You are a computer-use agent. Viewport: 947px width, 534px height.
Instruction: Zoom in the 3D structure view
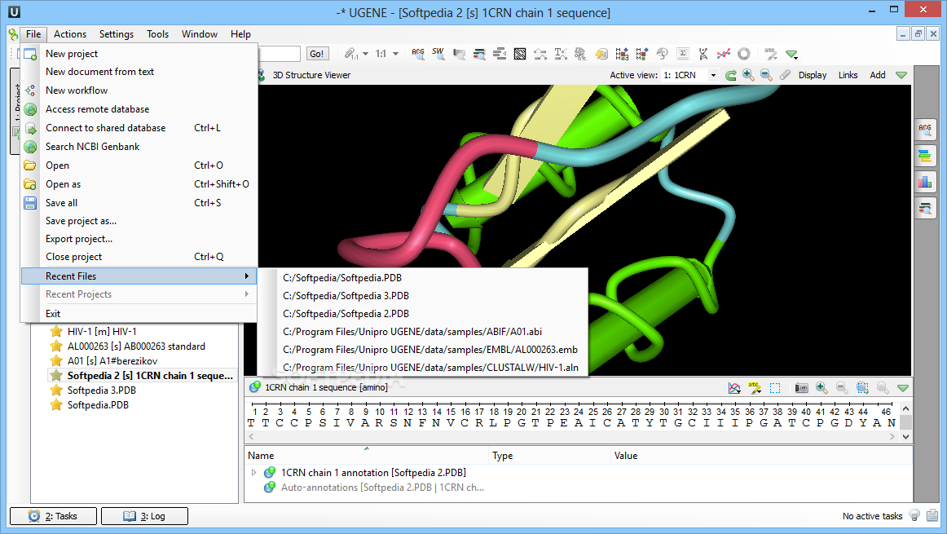click(748, 75)
